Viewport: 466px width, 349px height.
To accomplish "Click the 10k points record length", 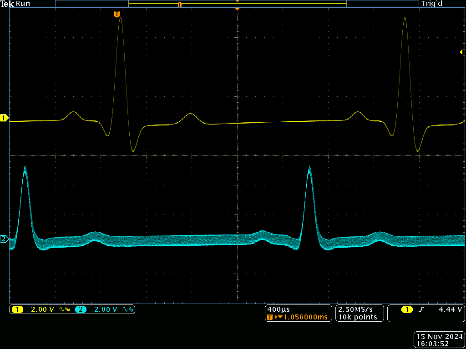I will [x=357, y=317].
